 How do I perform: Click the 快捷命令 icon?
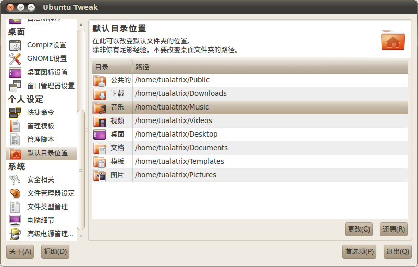(x=15, y=112)
